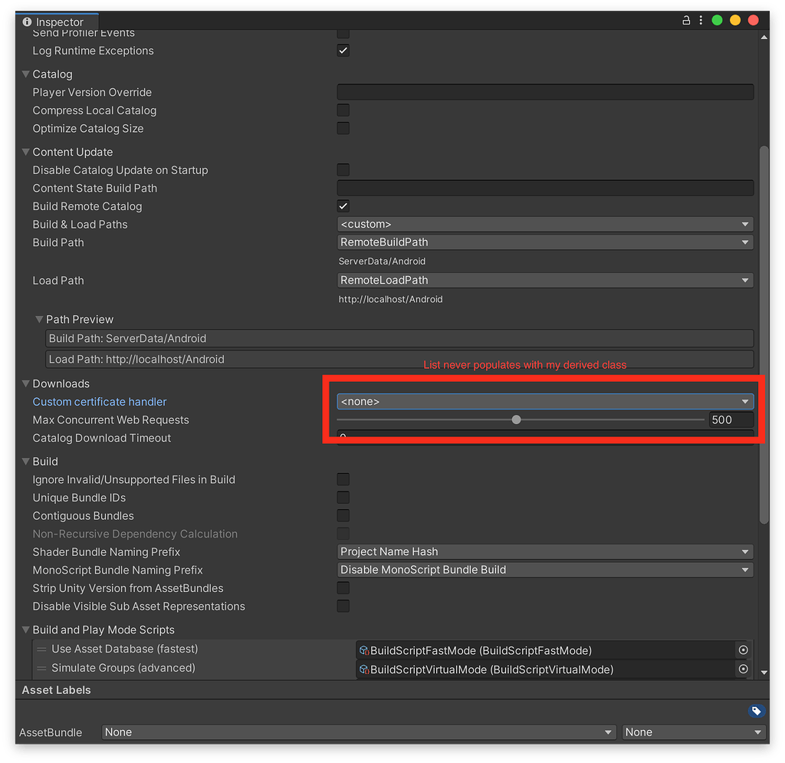This screenshot has height=763, width=785.
Task: Click the Inspector info icon on the tab
Action: coord(28,22)
